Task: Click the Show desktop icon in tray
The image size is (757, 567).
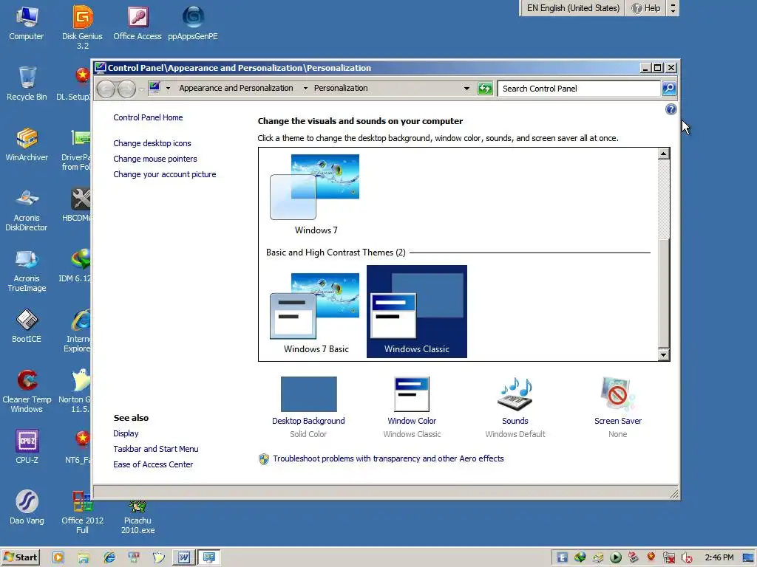Action: click(x=748, y=558)
